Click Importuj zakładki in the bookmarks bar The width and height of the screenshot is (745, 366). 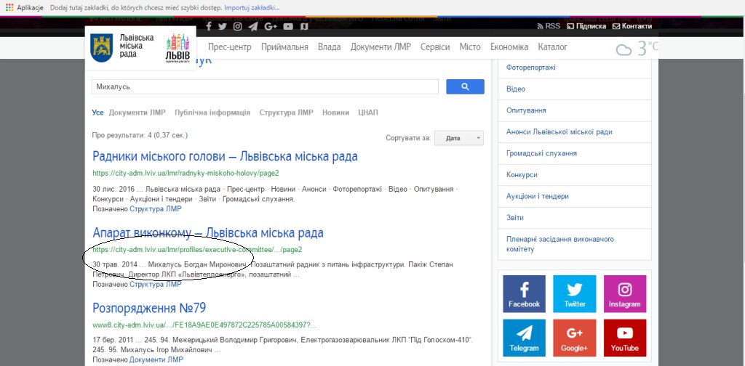pos(252,7)
